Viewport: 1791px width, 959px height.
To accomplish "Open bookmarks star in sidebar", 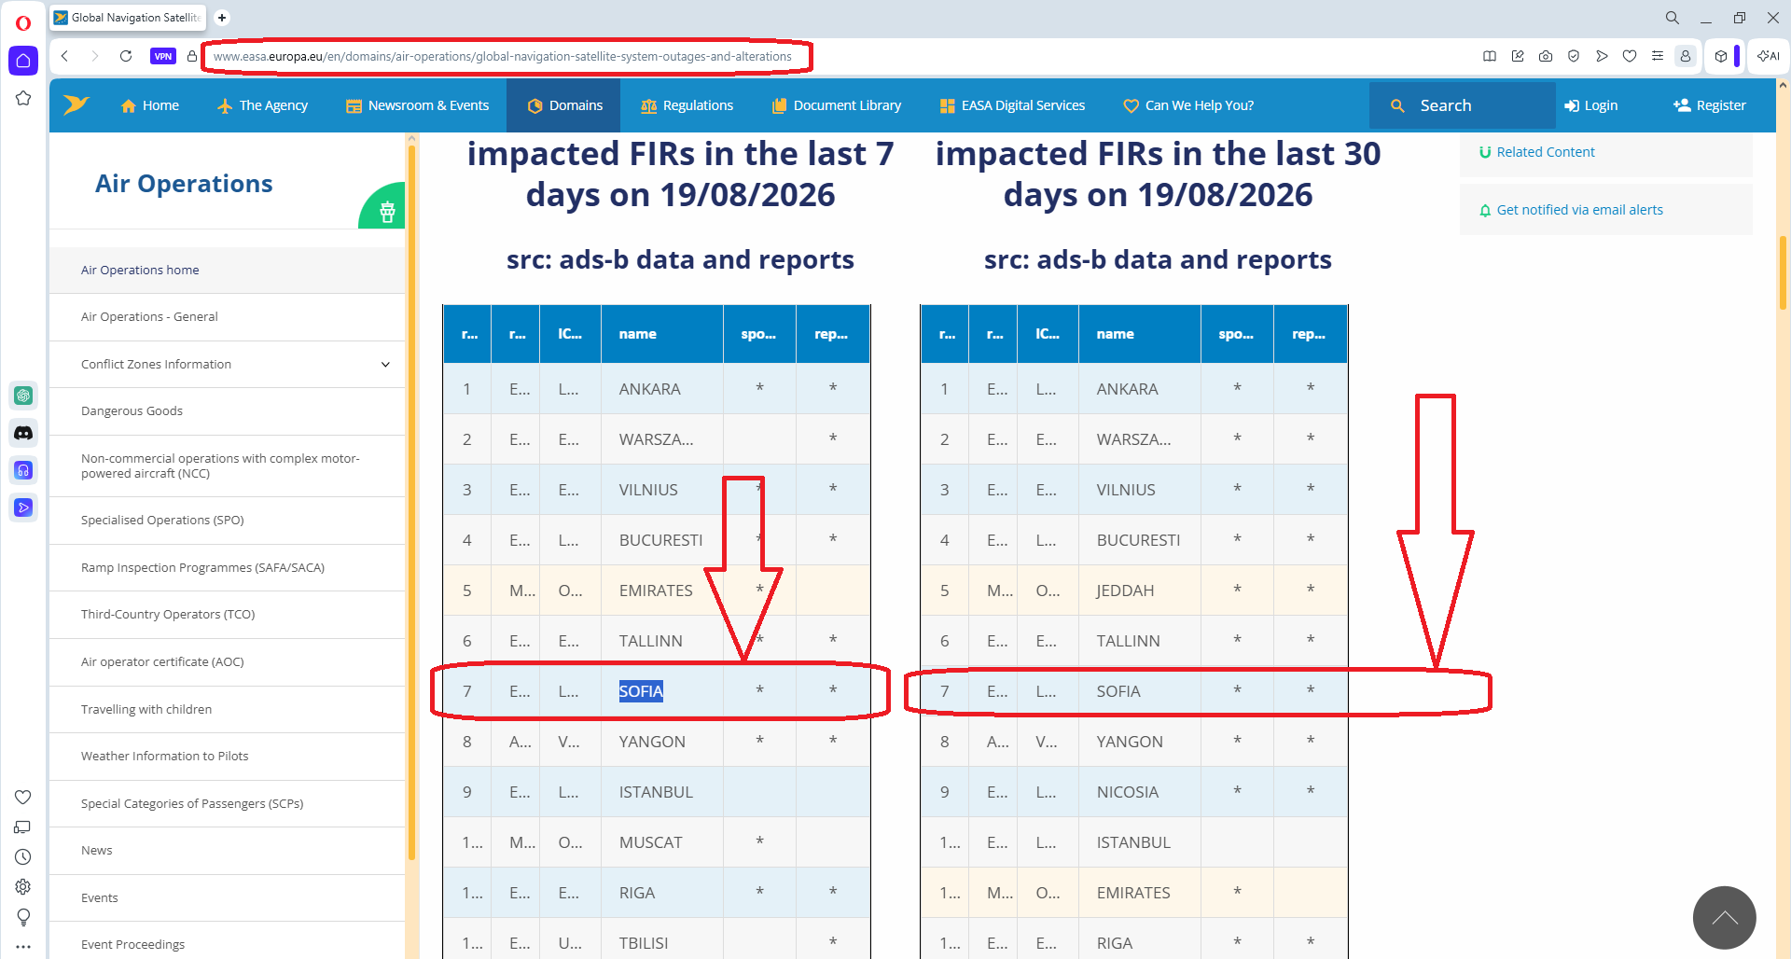I will 23,98.
